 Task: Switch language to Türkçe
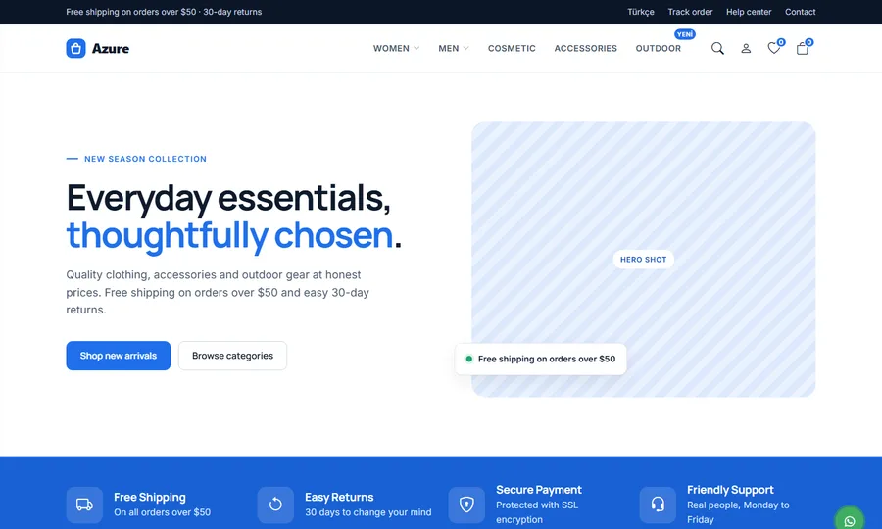(x=641, y=12)
